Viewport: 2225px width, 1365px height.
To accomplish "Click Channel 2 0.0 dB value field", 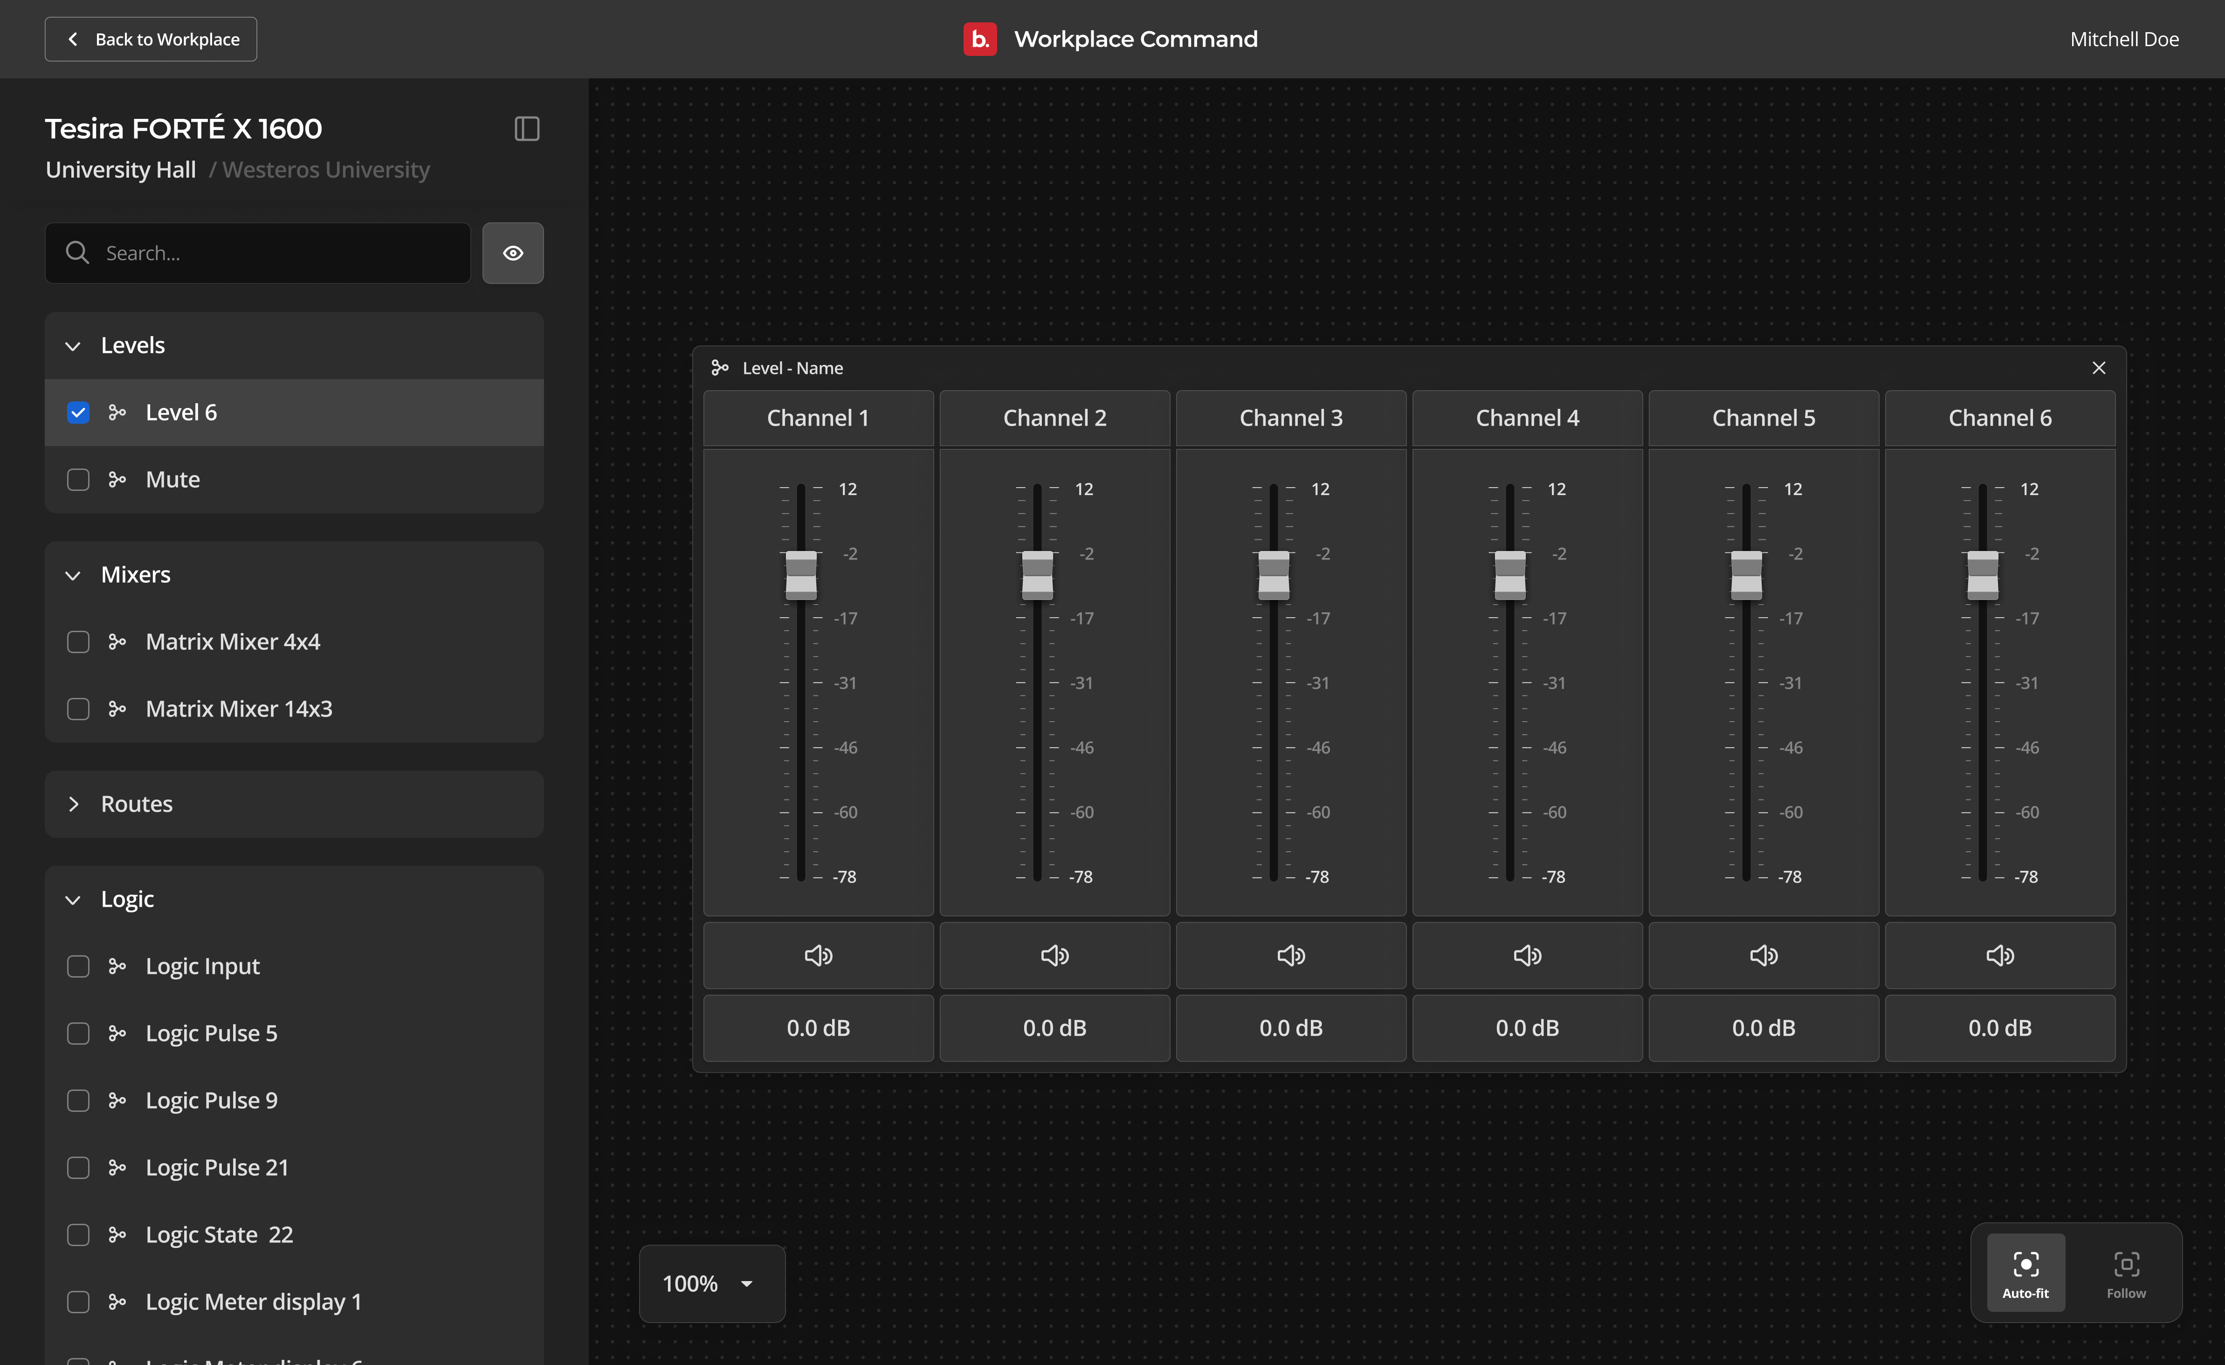I will [x=1055, y=1028].
